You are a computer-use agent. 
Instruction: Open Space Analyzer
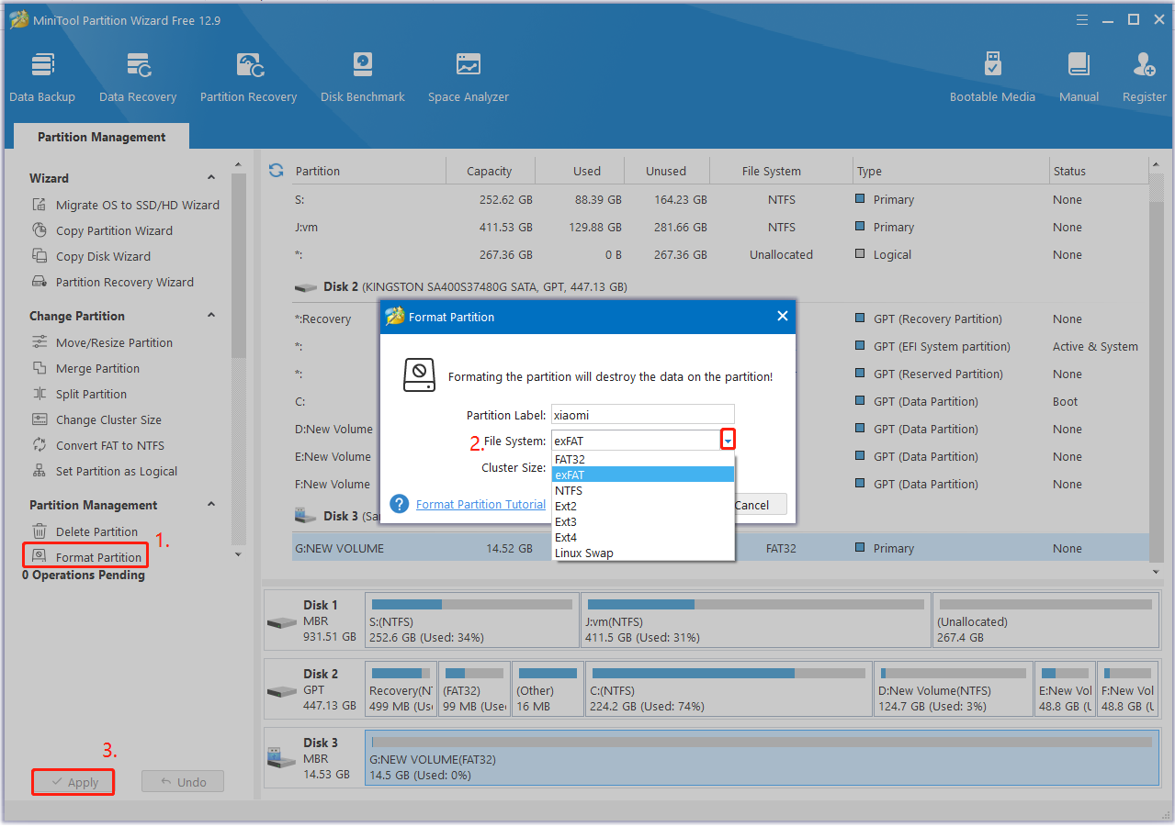coord(469,77)
